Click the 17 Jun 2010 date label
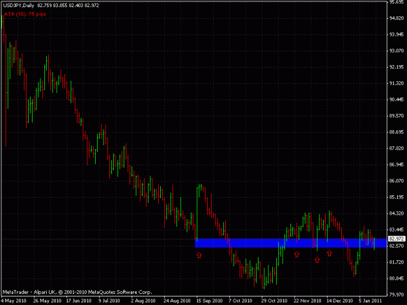 (x=79, y=301)
